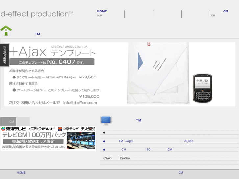Click the TV studio control room photo

tap(81, 141)
